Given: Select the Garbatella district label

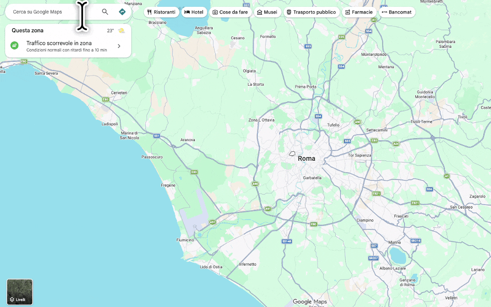Looking at the screenshot, I should tap(312, 178).
